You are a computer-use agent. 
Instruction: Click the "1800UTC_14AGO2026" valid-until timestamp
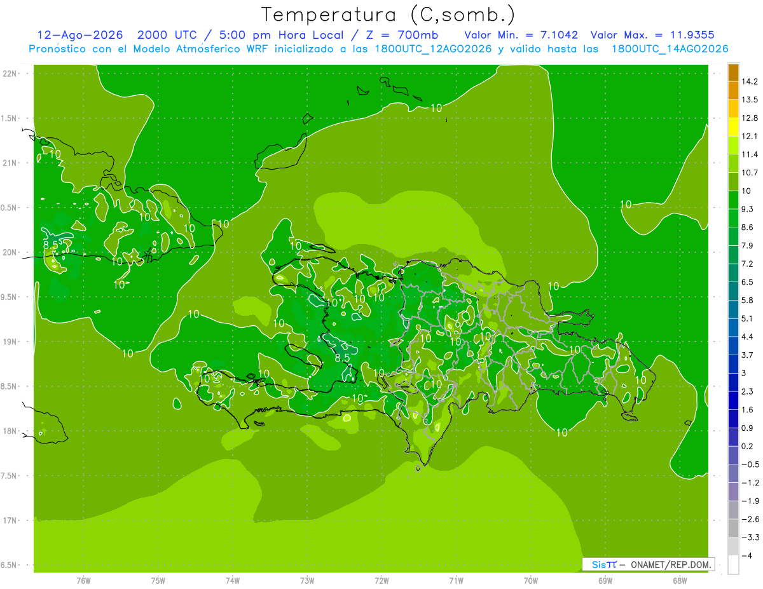click(x=669, y=49)
